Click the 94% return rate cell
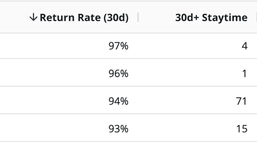Image resolution: width=257 pixels, height=144 pixels. pos(119,101)
